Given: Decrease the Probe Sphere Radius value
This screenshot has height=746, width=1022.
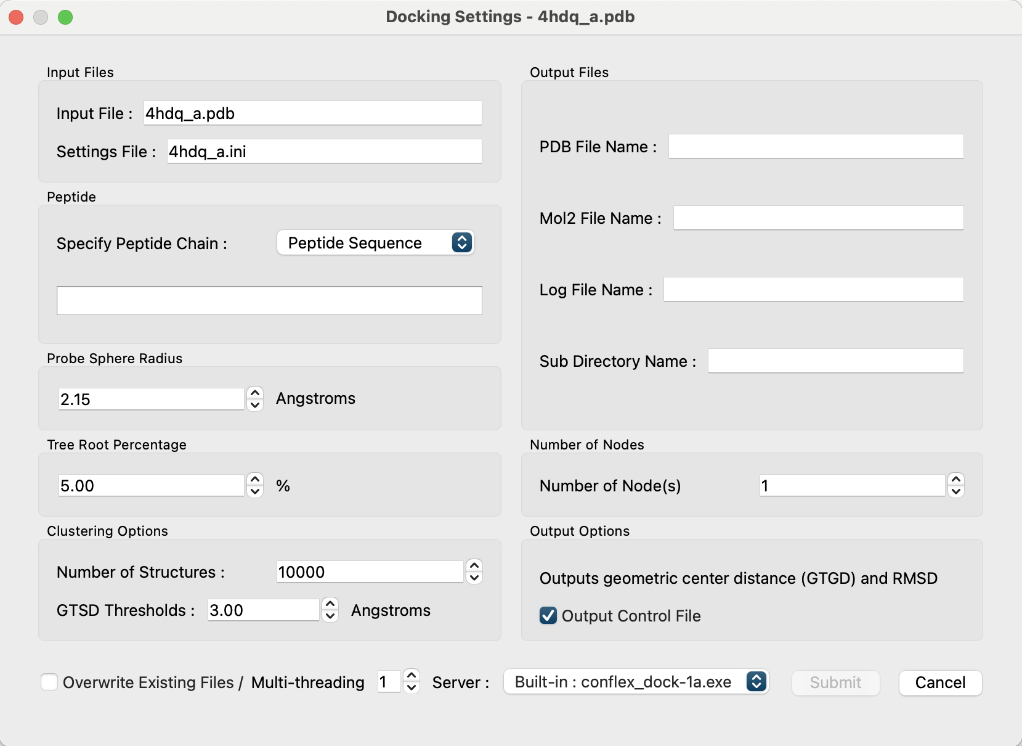Looking at the screenshot, I should pyautogui.click(x=255, y=406).
